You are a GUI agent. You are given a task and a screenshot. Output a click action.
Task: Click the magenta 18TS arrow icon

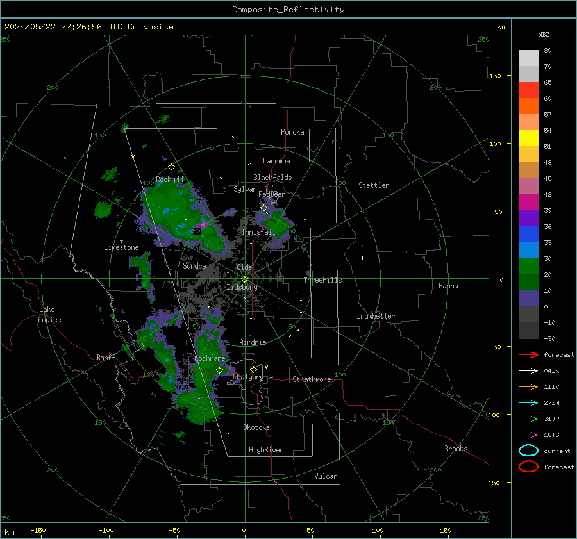(x=528, y=435)
